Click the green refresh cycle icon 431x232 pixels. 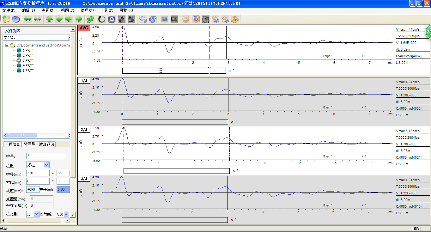[x=90, y=19]
